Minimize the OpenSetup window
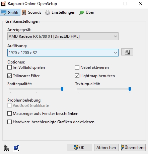148x154 pixels. pos(110,4)
